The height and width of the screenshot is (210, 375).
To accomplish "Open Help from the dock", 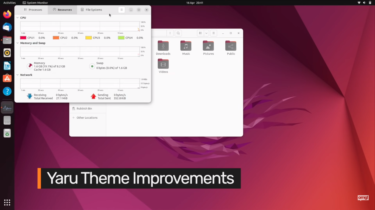I will 7,91.
